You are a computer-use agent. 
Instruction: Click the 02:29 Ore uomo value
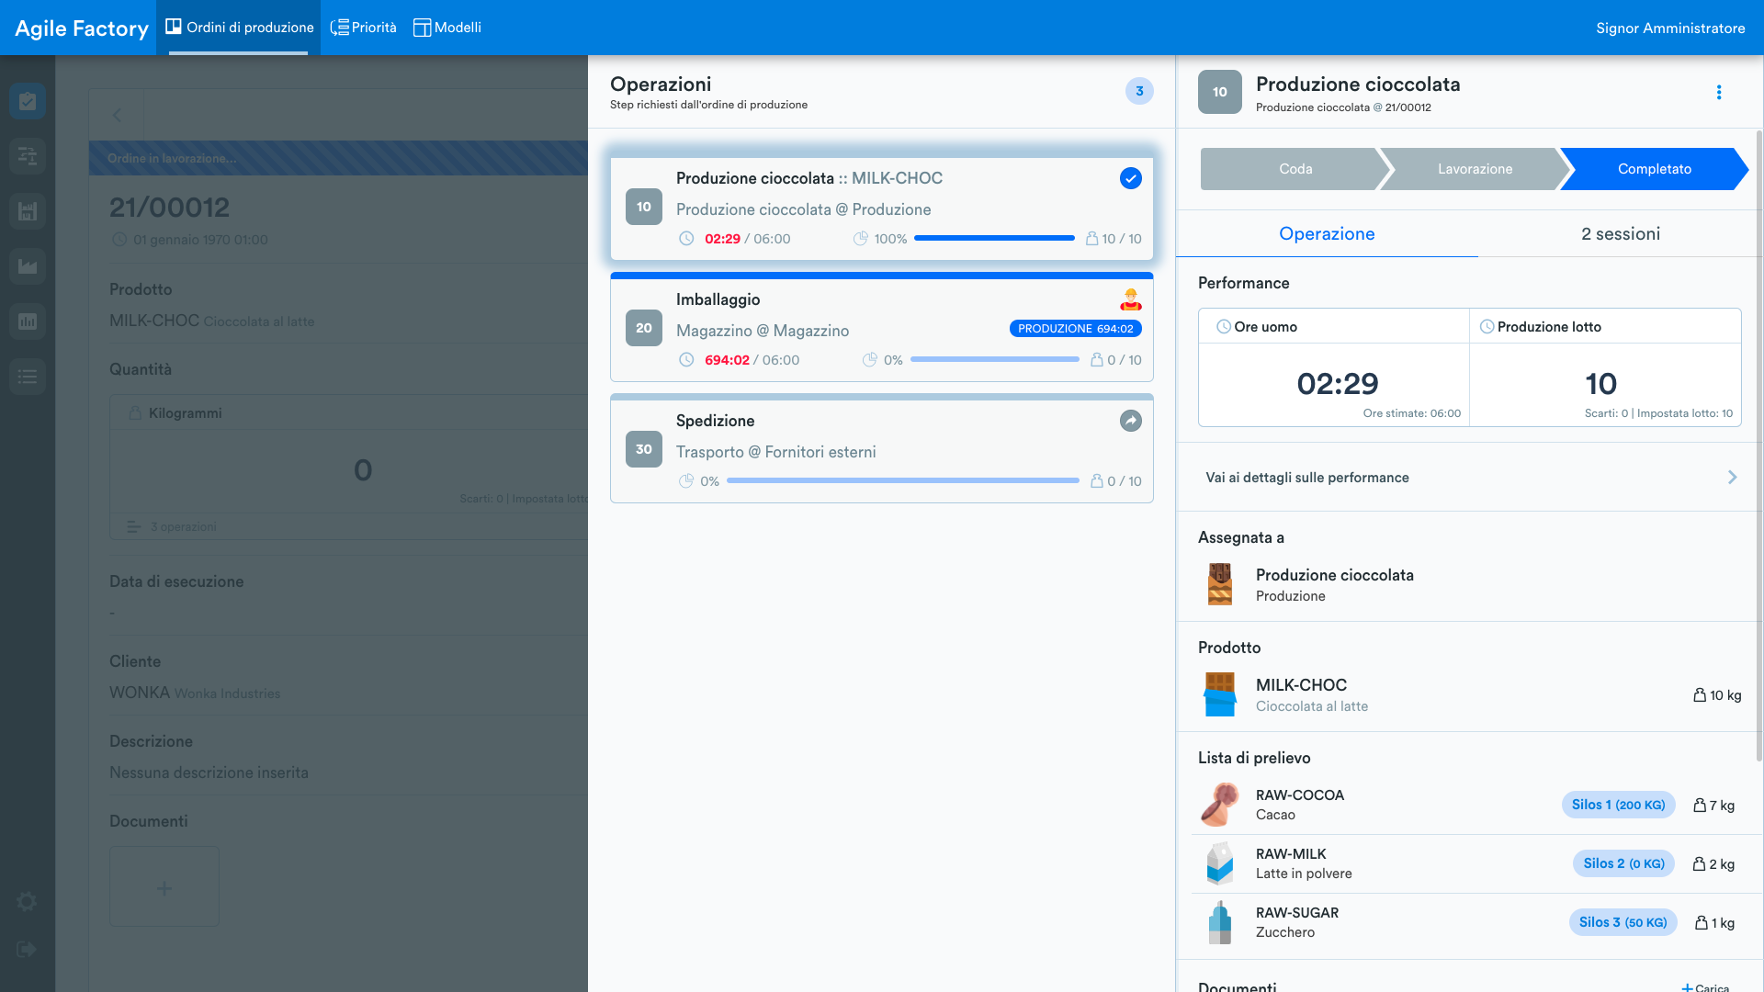pos(1337,384)
